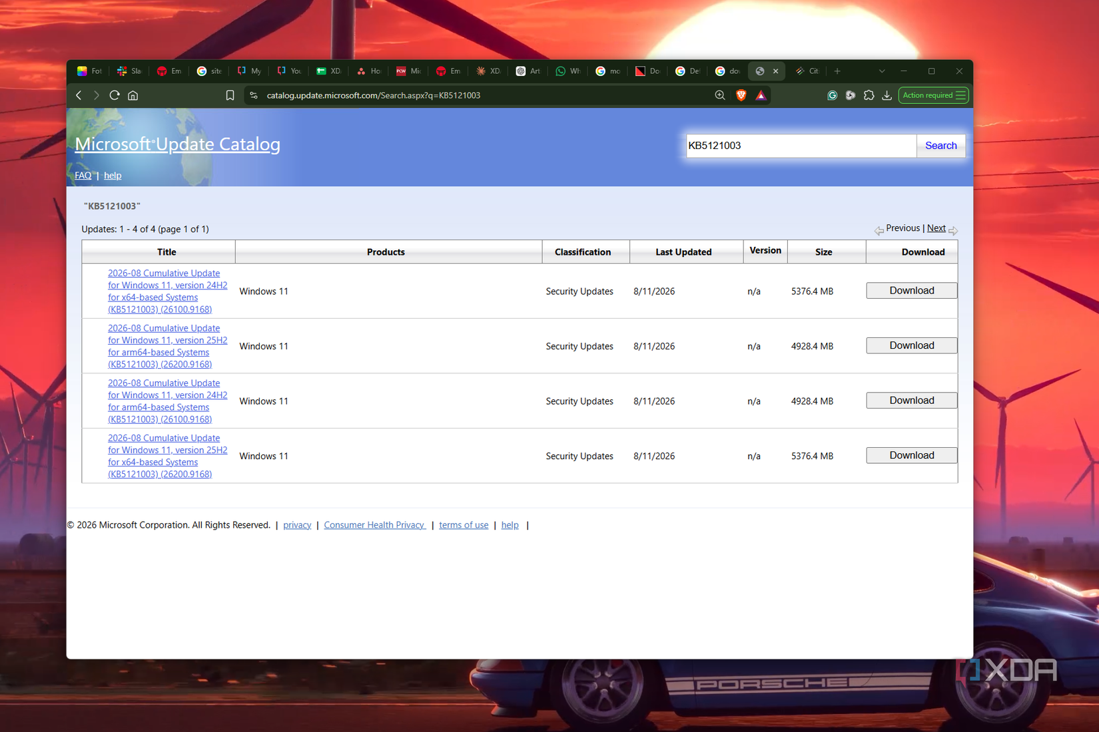The width and height of the screenshot is (1099, 732).
Task: Expand the tab search dropdown arrow
Action: pyautogui.click(x=882, y=71)
